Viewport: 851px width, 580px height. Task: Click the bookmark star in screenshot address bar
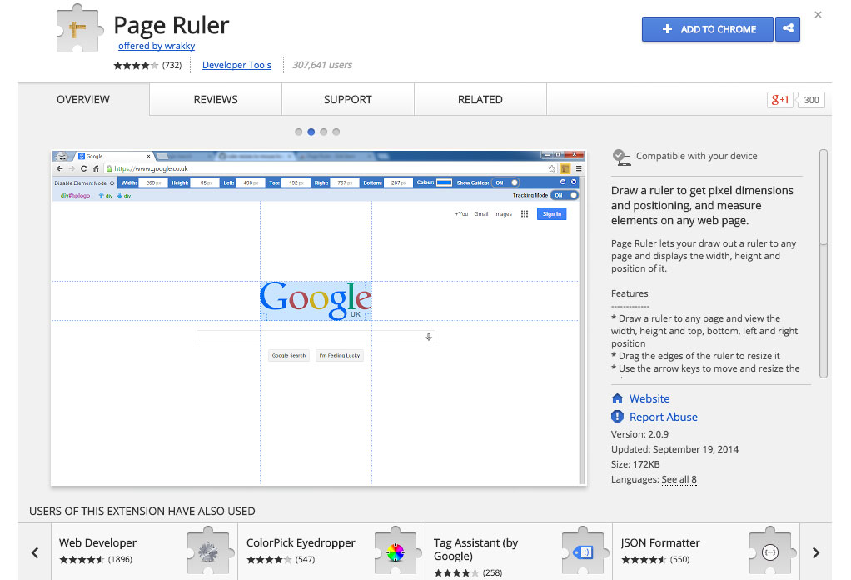tap(552, 169)
